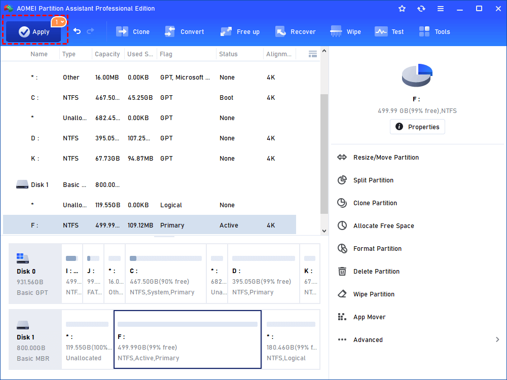Open the Wipe menu
This screenshot has height=380, width=507.
click(x=345, y=31)
